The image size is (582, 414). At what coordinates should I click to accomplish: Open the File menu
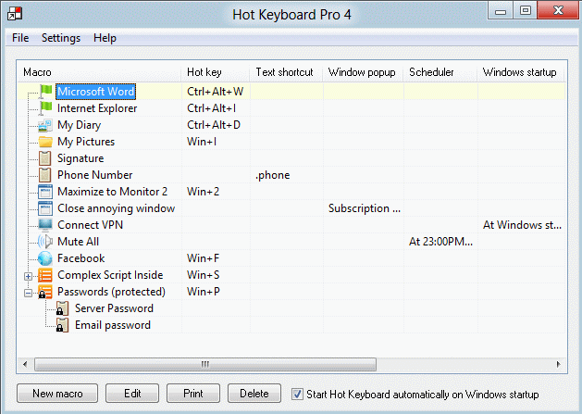[x=20, y=38]
